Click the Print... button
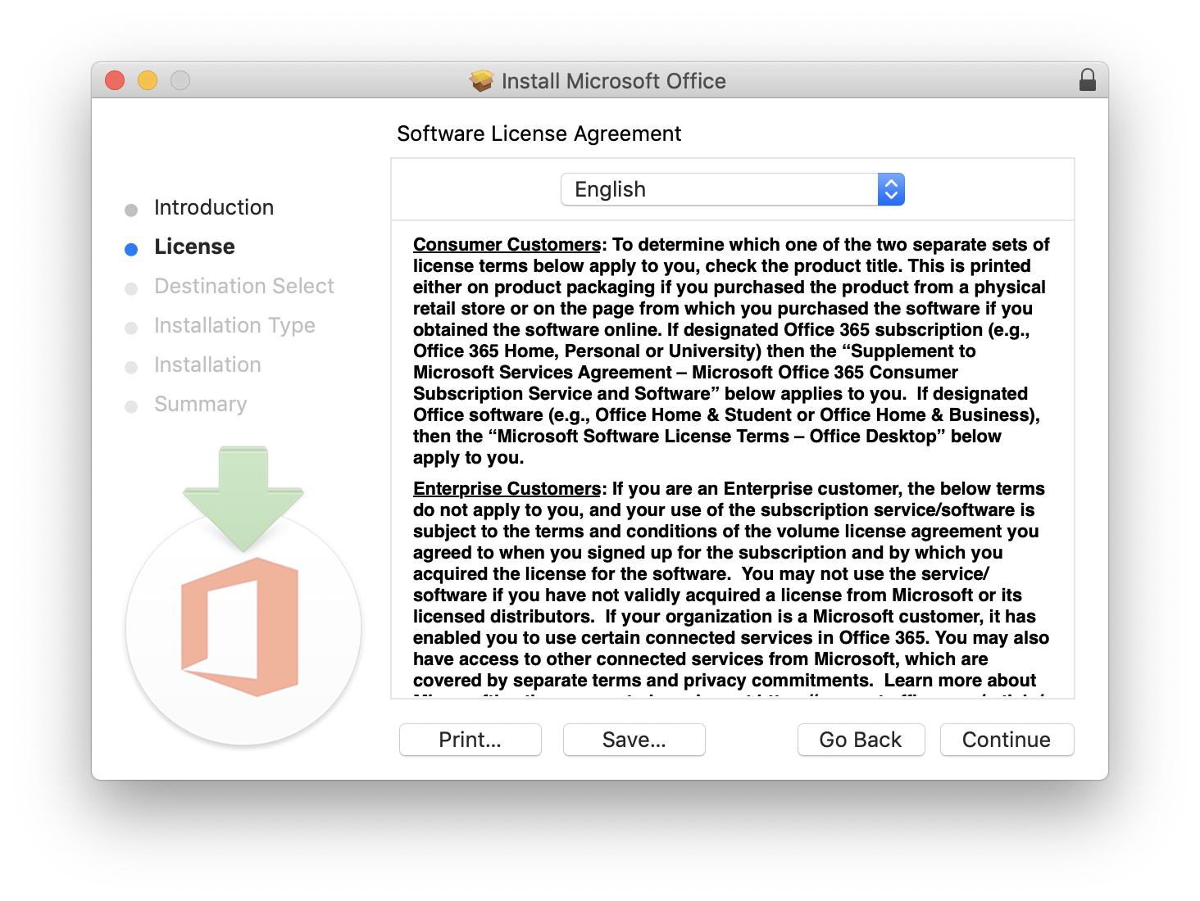 click(470, 740)
